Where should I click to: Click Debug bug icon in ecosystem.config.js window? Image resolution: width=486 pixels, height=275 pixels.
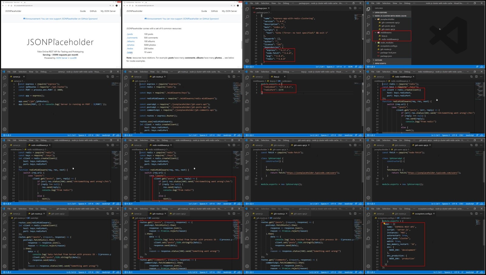pos(368,238)
